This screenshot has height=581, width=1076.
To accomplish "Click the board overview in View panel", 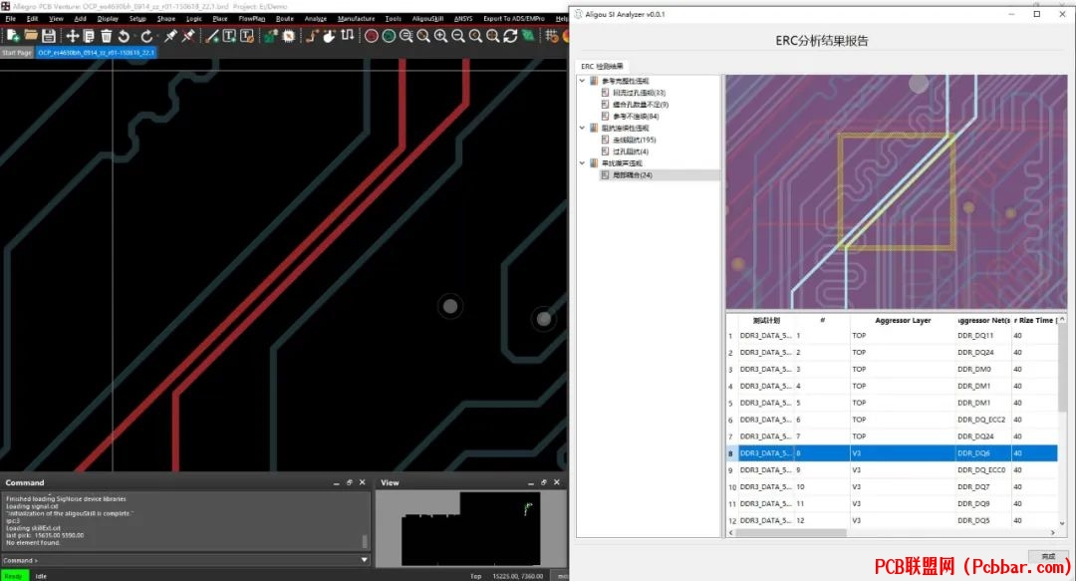I will coord(470,529).
